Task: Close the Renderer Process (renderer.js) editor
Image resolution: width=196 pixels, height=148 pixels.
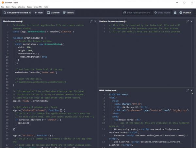Action: pos(191,21)
